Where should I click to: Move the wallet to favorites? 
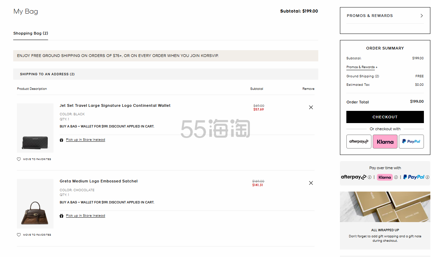pyautogui.click(x=37, y=159)
